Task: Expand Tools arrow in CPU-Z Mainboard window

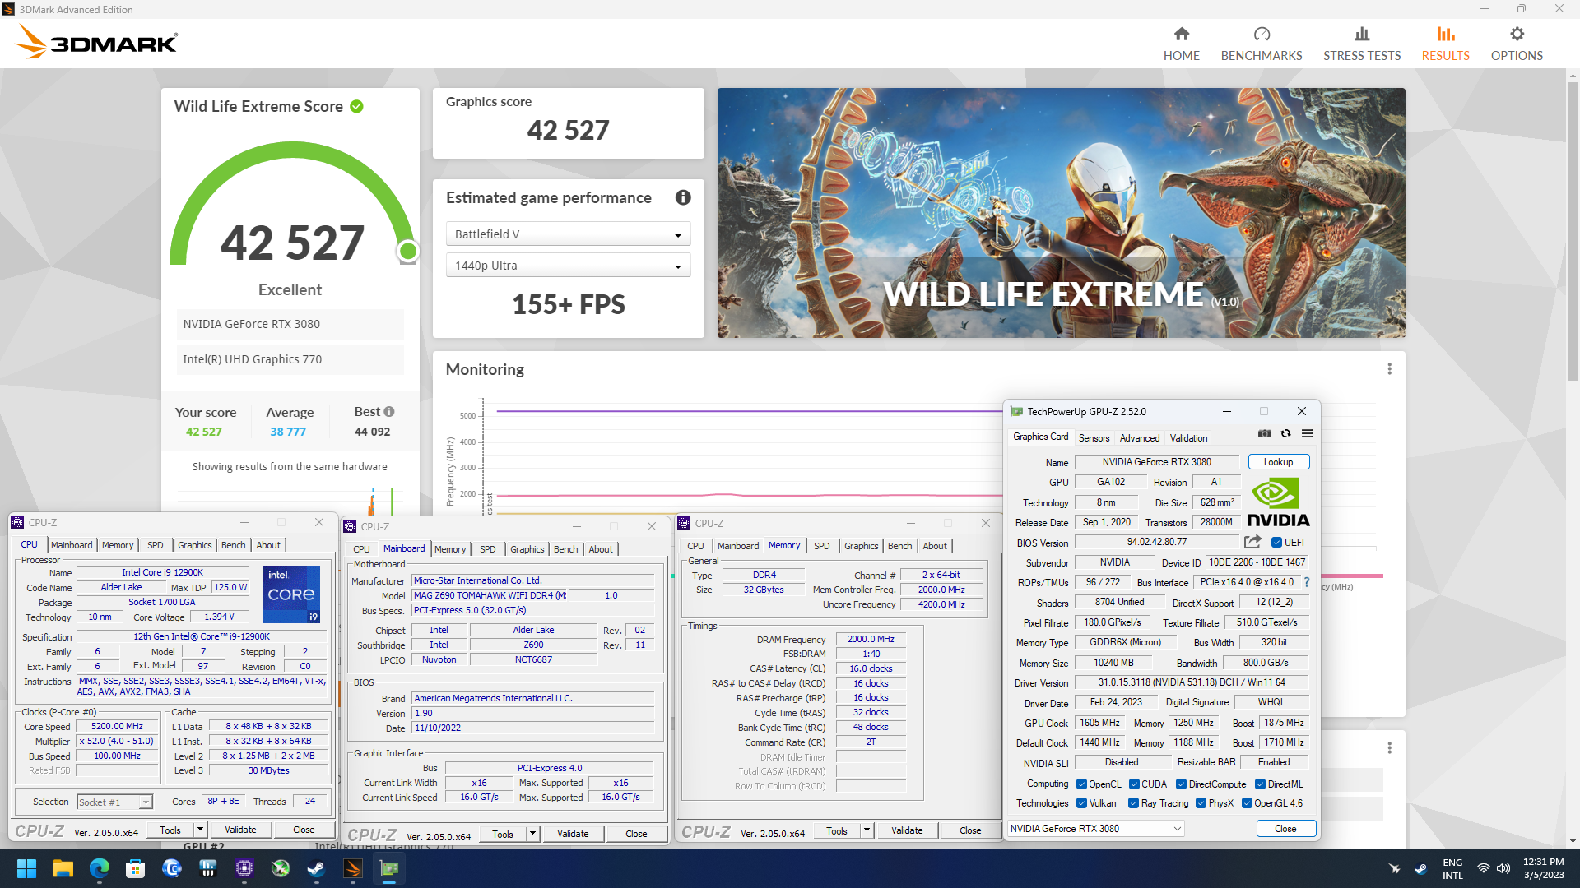Action: 532,834
